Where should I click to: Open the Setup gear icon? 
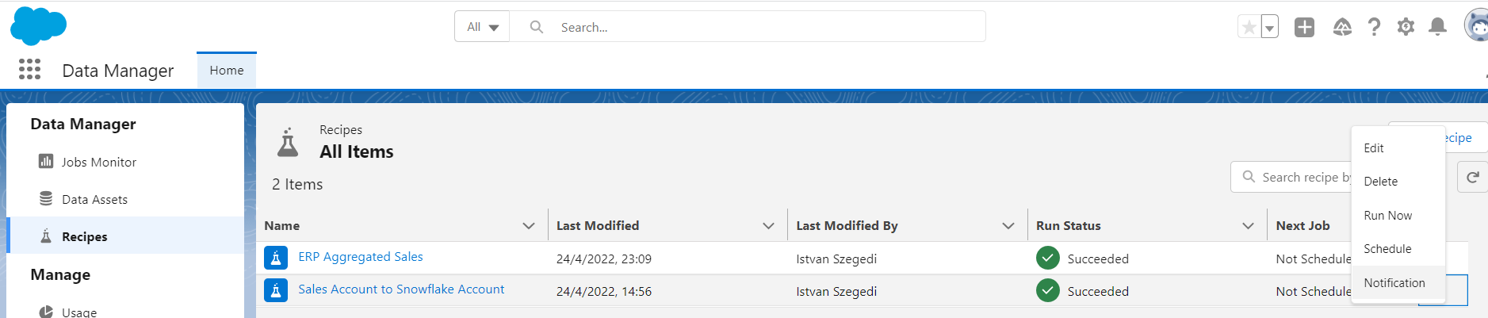pos(1406,27)
